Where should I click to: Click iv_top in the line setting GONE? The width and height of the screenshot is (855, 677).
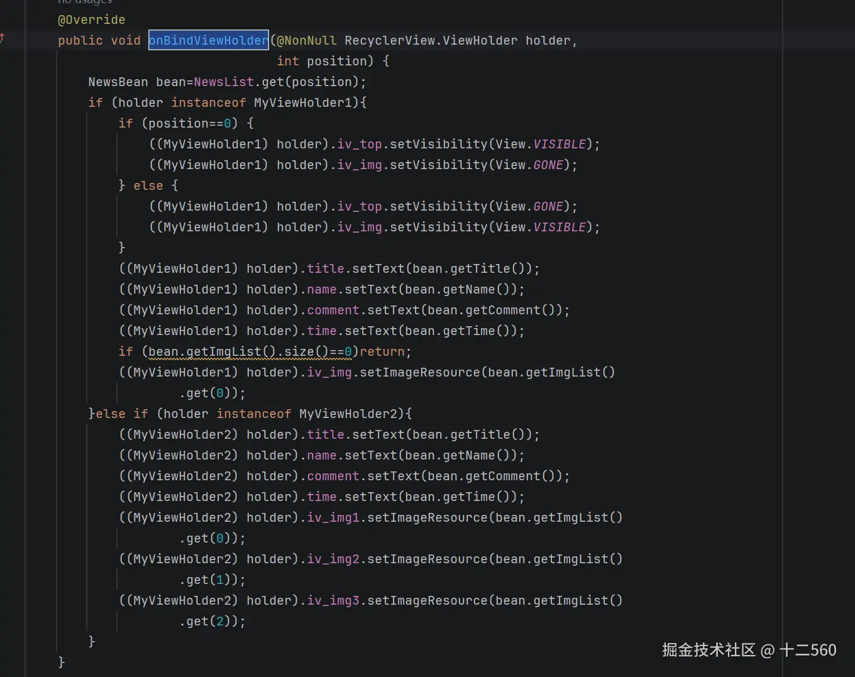(360, 206)
